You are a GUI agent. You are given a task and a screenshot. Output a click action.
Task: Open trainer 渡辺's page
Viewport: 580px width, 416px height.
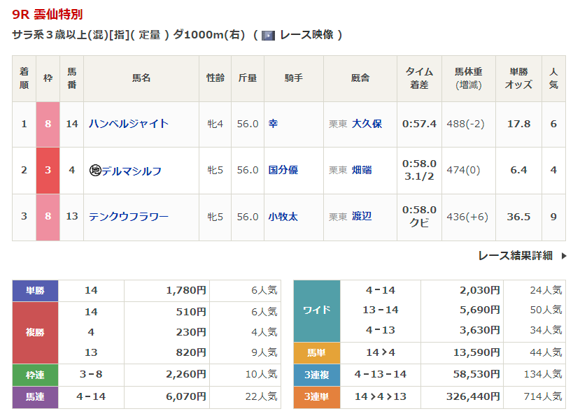362,217
